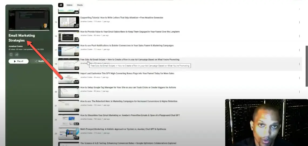Open the Copywriting Tutorial video title
Screen dimensions: 308x146
click(122, 18)
